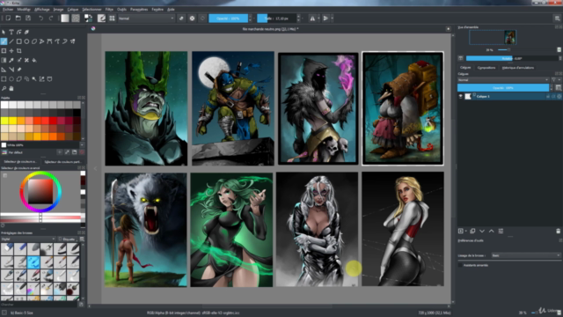Select the highlighted blue brush preset
563x317 pixels.
(33, 262)
